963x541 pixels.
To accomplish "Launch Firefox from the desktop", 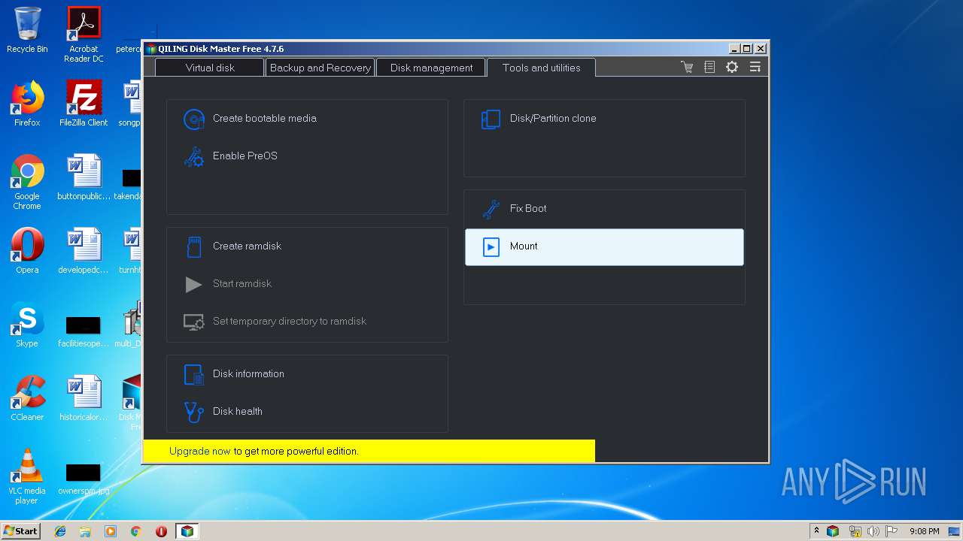I will click(x=27, y=104).
